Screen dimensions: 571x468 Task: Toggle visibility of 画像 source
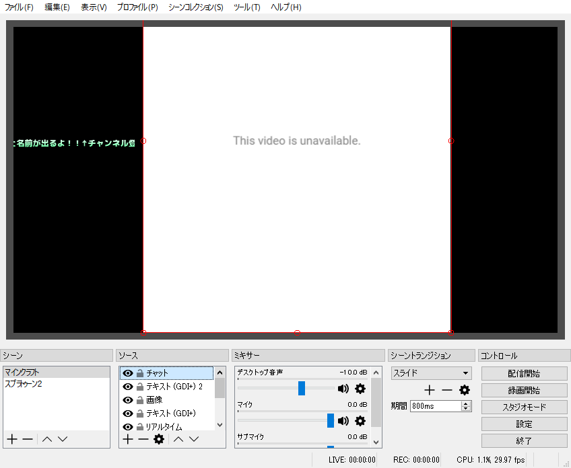pos(127,400)
